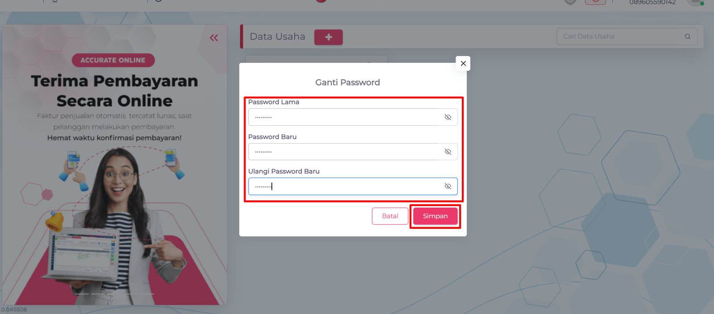This screenshot has width=714, height=314.
Task: Open the ACCURATE ONLINE badge
Action: (113, 60)
